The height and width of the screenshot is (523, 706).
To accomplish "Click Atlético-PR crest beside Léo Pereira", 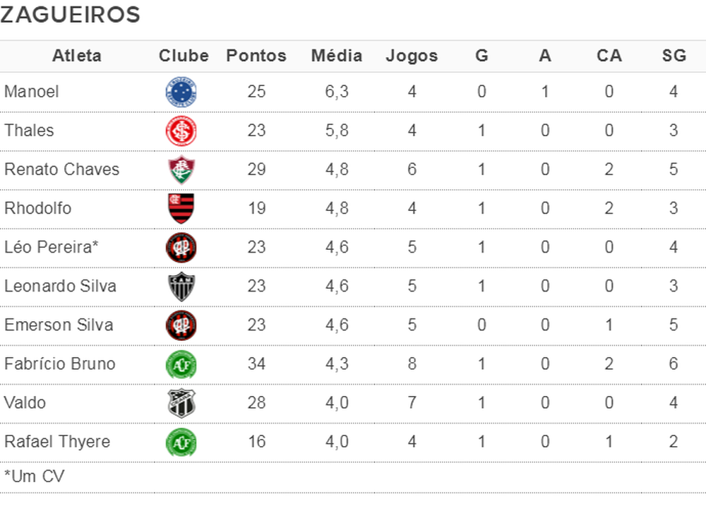I will click(181, 247).
